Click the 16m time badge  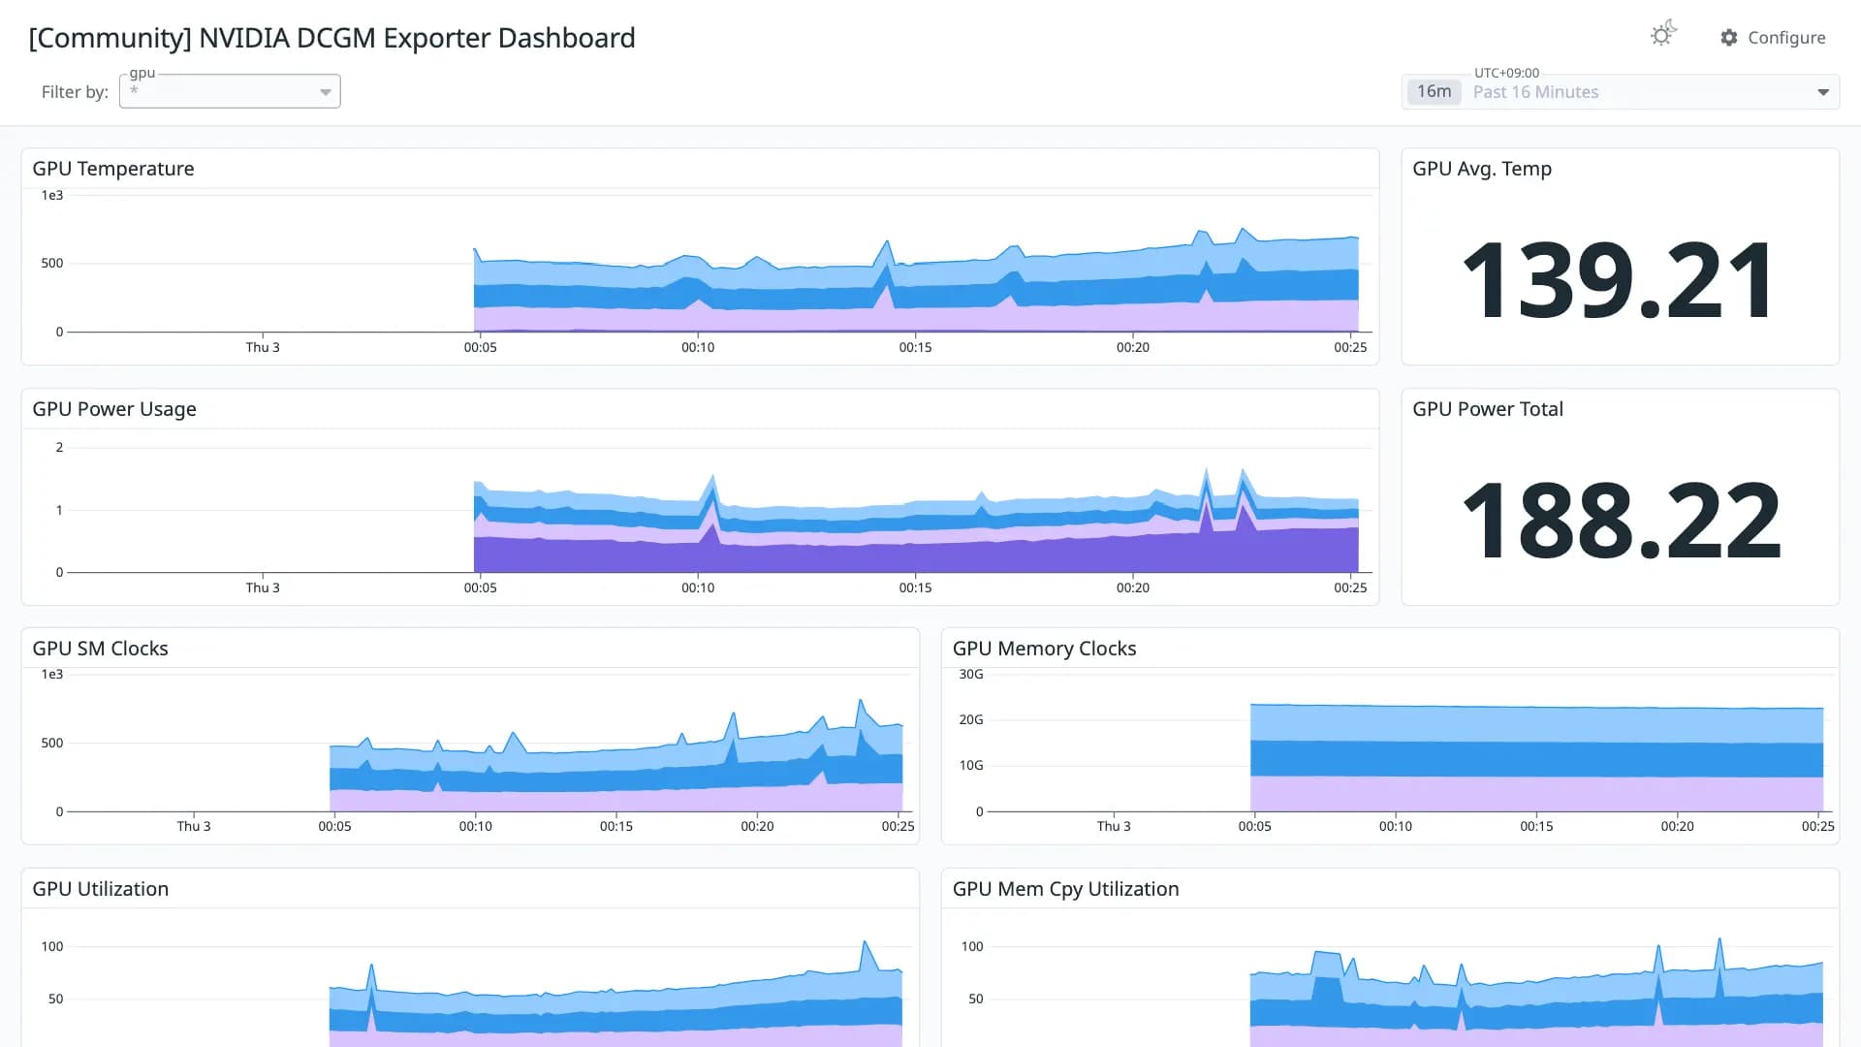(x=1435, y=92)
